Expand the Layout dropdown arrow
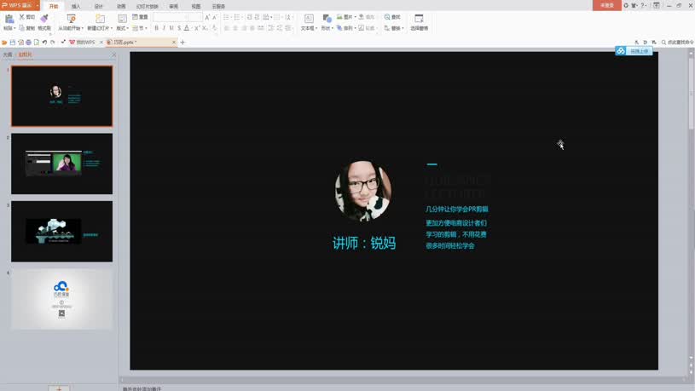 tap(128, 28)
